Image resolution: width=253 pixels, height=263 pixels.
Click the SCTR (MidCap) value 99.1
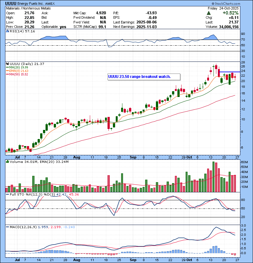[102, 27]
